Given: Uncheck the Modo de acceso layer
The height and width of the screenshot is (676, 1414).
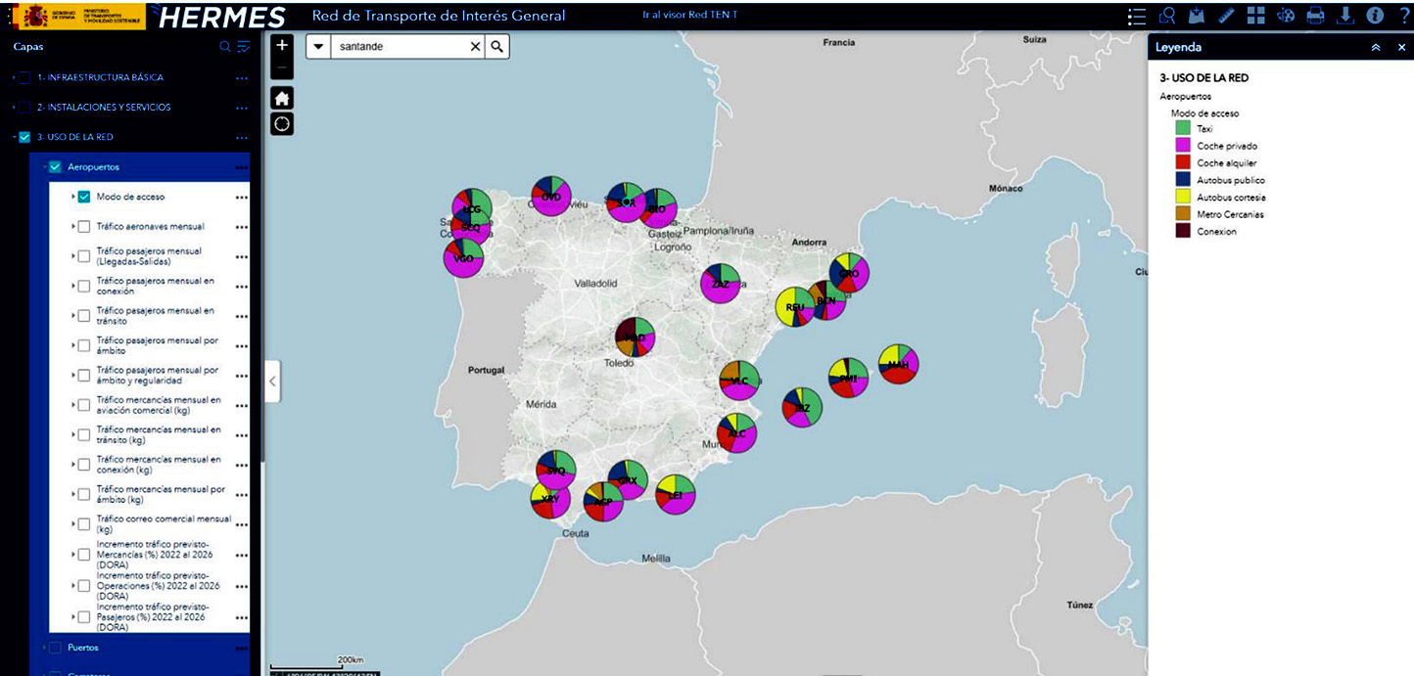Looking at the screenshot, I should (x=84, y=197).
